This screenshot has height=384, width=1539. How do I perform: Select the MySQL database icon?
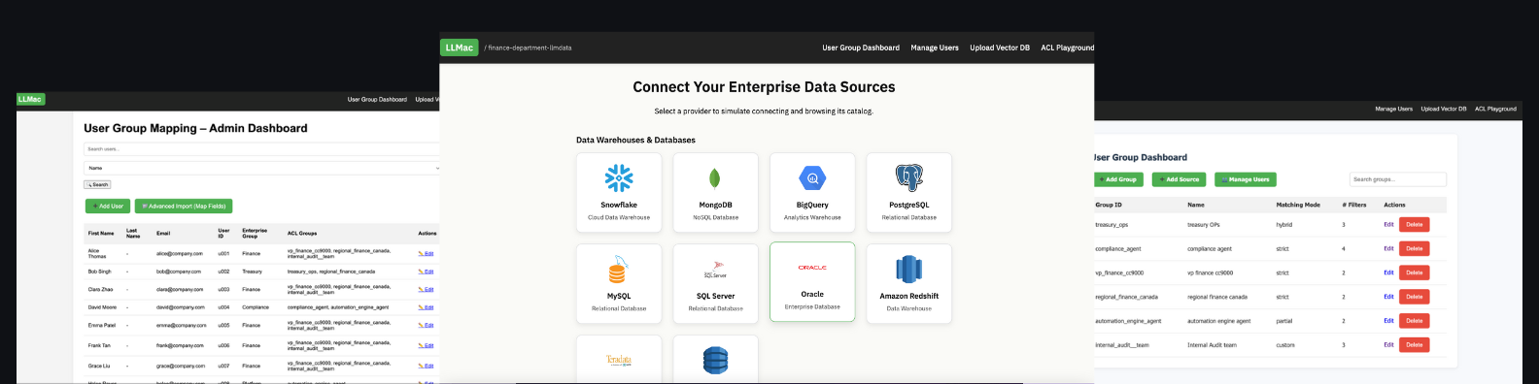click(x=618, y=270)
